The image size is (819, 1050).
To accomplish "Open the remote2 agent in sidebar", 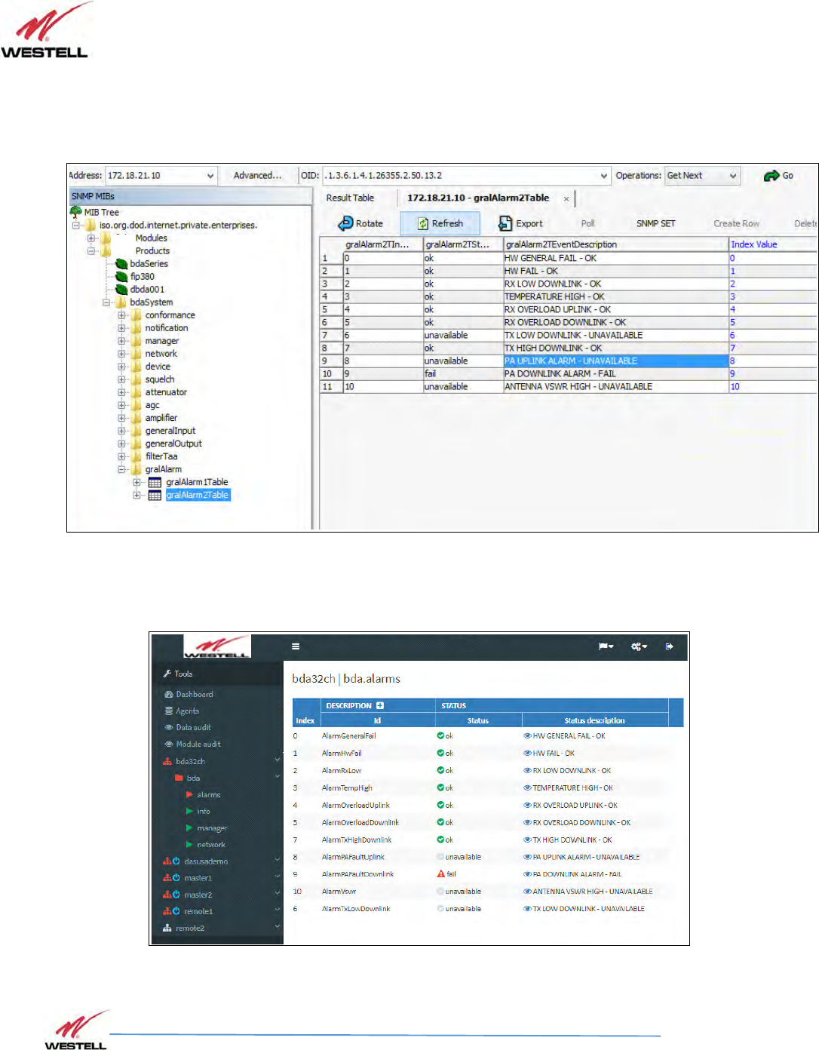I will (189, 928).
